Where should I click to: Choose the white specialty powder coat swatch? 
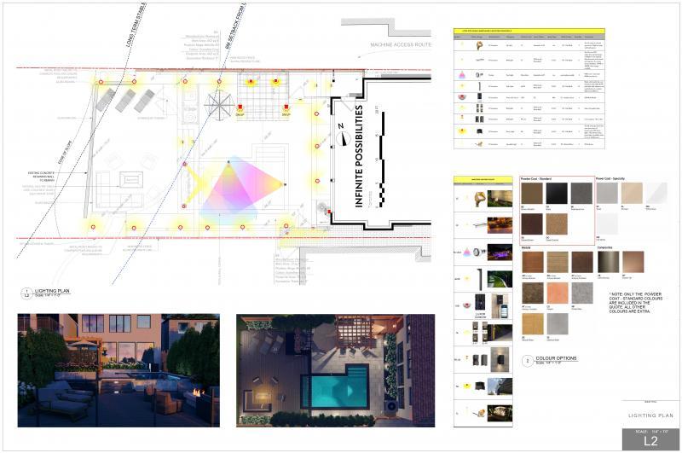[656, 195]
